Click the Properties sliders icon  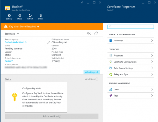click(111, 55)
